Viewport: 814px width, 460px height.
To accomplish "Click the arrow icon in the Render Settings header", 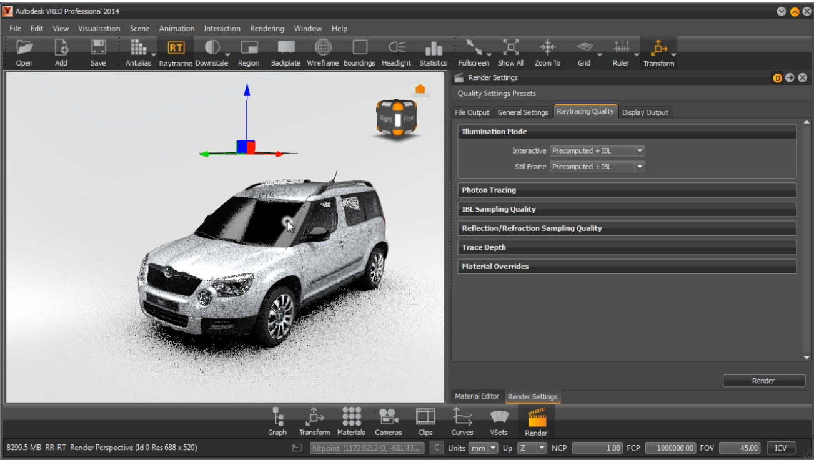I will click(790, 78).
